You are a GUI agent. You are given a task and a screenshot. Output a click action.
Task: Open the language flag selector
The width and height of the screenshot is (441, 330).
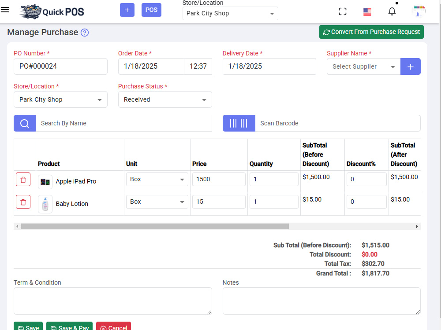[x=367, y=12]
